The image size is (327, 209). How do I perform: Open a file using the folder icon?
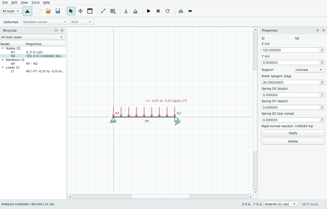[48, 11]
